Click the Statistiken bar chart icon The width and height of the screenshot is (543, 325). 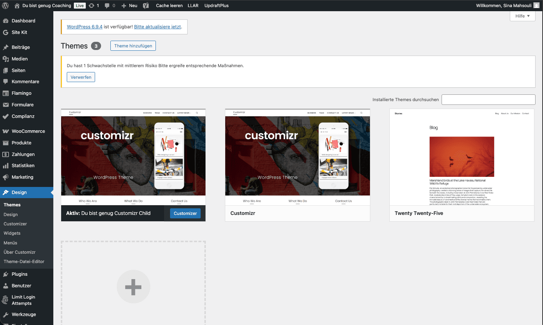pyautogui.click(x=6, y=166)
